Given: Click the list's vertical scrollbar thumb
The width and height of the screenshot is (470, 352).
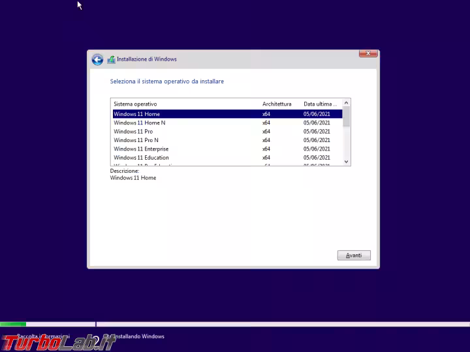Looking at the screenshot, I should coord(347,117).
